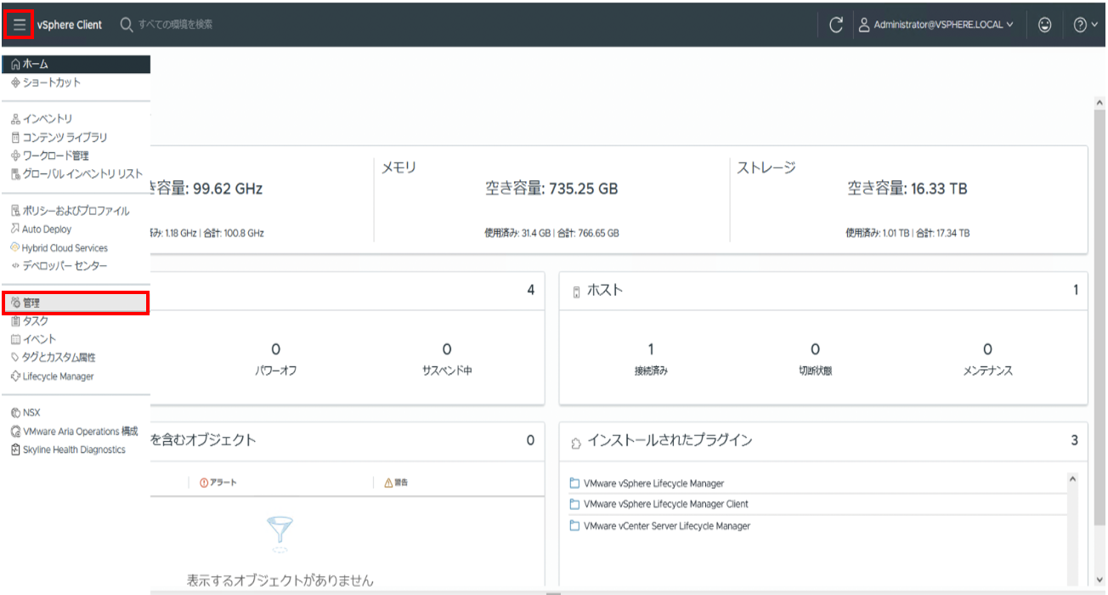Open コンテンツ ライブラリ in the sidebar
Screen dimensions: 1108x595
click(x=76, y=137)
